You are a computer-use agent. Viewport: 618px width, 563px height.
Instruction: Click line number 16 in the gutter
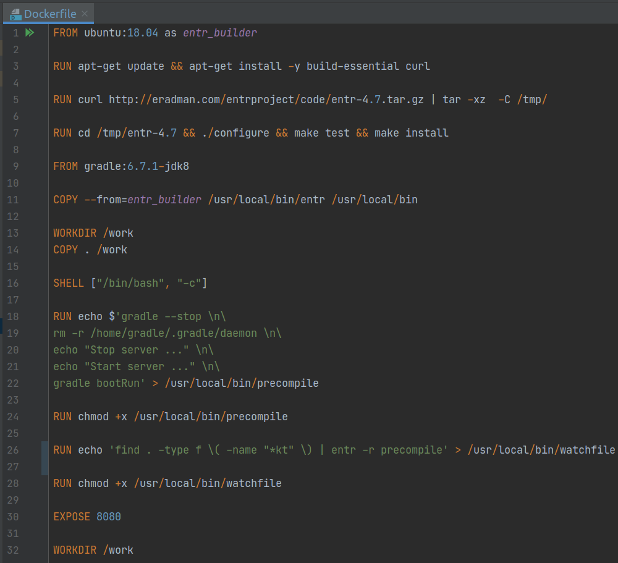click(x=13, y=283)
